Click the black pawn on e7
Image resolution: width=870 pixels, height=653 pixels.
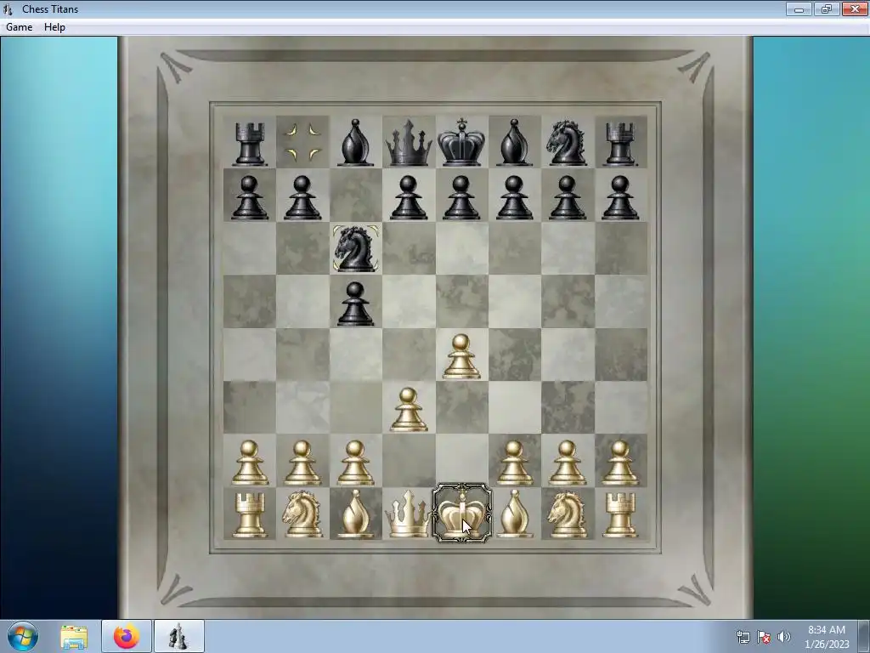click(461, 197)
